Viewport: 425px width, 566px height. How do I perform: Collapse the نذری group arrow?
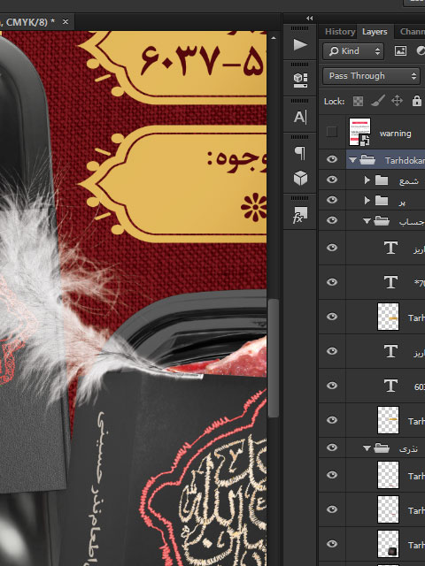coord(367,448)
